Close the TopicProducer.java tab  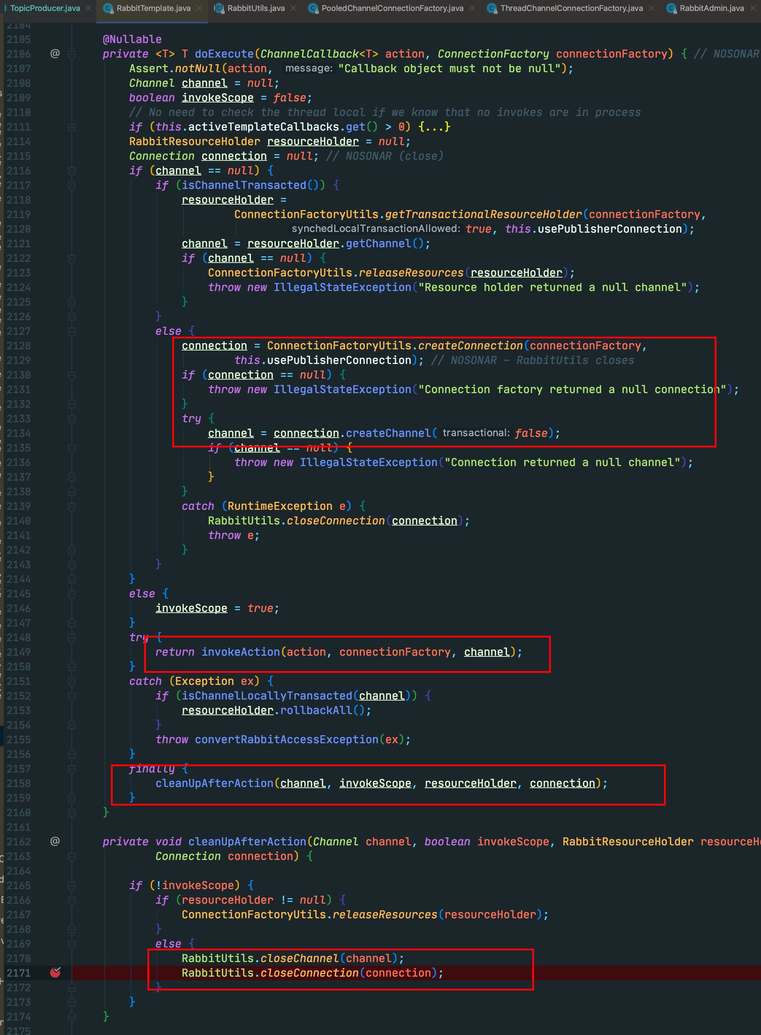click(88, 8)
